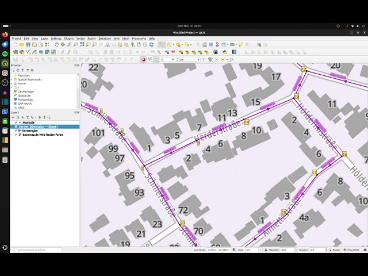368x276 pixels.
Task: Toggle visibility of the Manhole layer
Action: 16,122
